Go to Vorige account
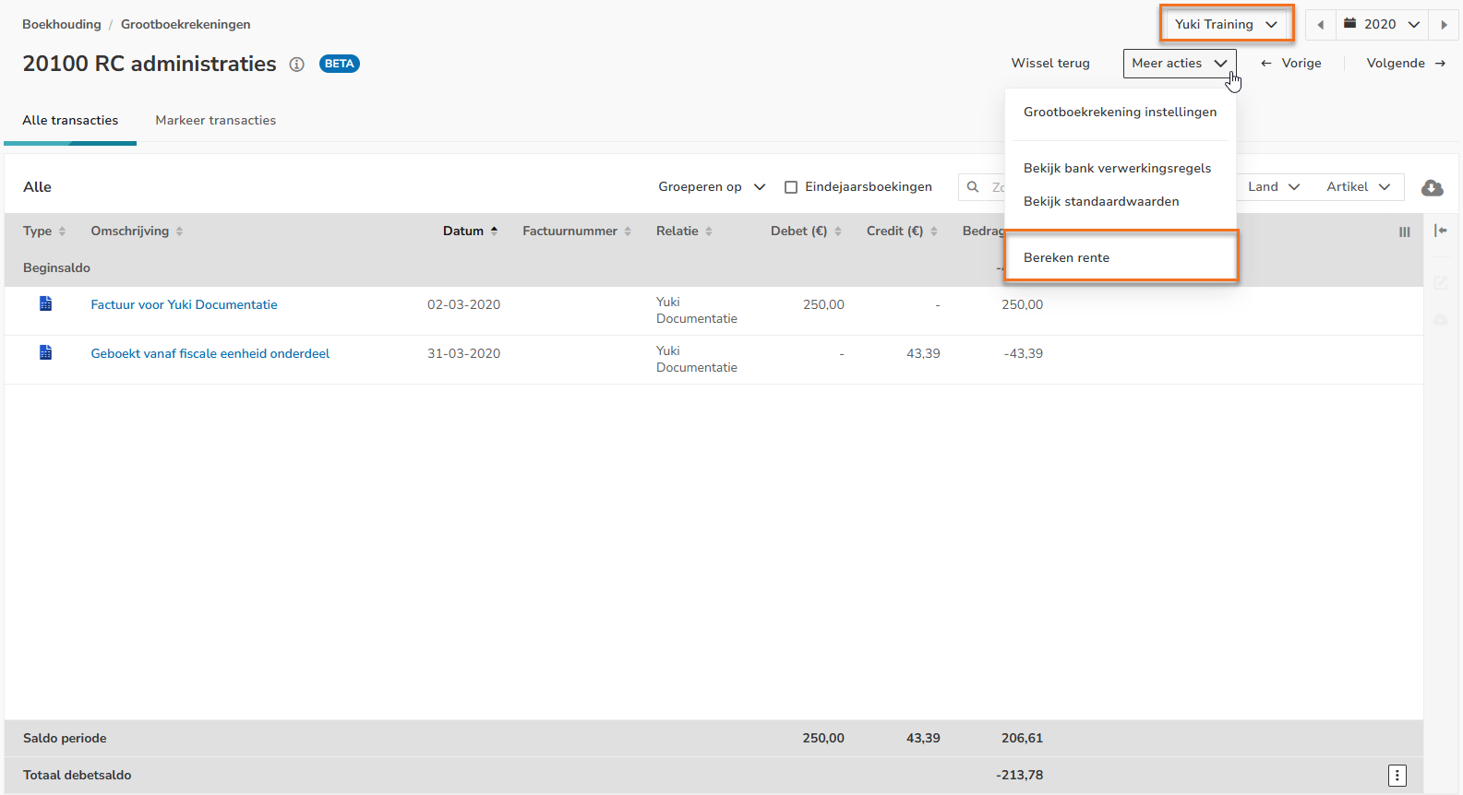This screenshot has height=795, width=1463. click(1290, 64)
